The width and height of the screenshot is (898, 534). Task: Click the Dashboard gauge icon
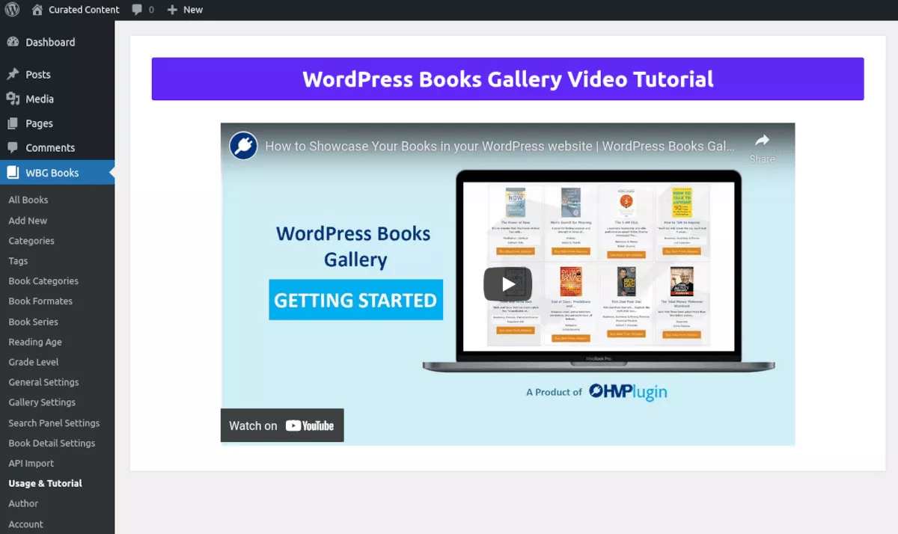(x=13, y=43)
